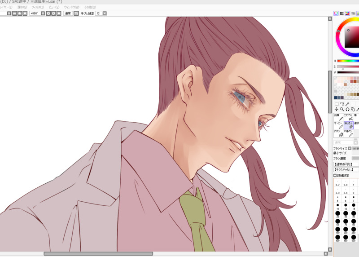
Task: Toggle the HSV slider panel icon
Action: point(347,13)
